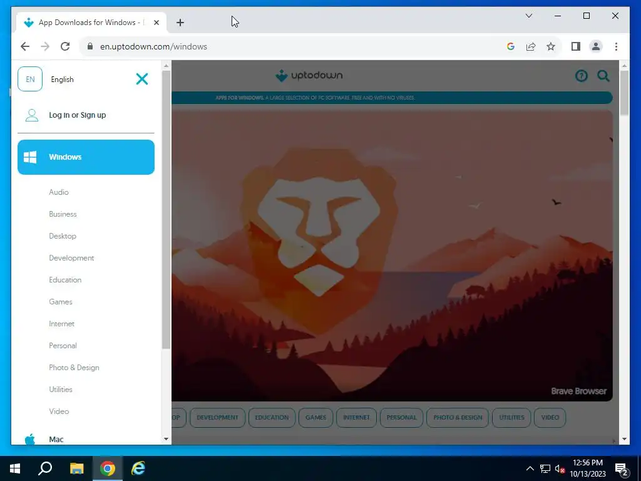
Task: Select the GAMES category pill
Action: point(315,418)
